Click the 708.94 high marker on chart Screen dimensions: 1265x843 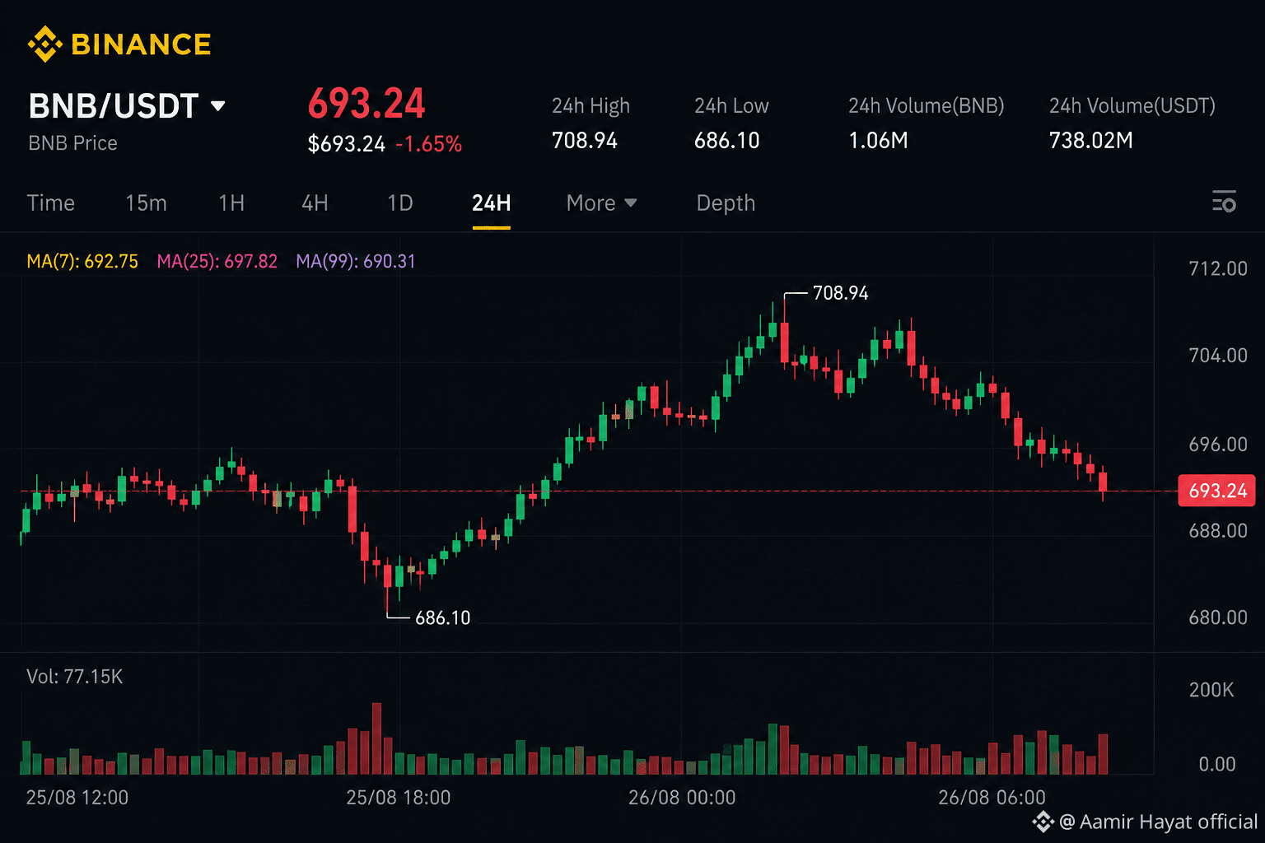[x=840, y=293]
